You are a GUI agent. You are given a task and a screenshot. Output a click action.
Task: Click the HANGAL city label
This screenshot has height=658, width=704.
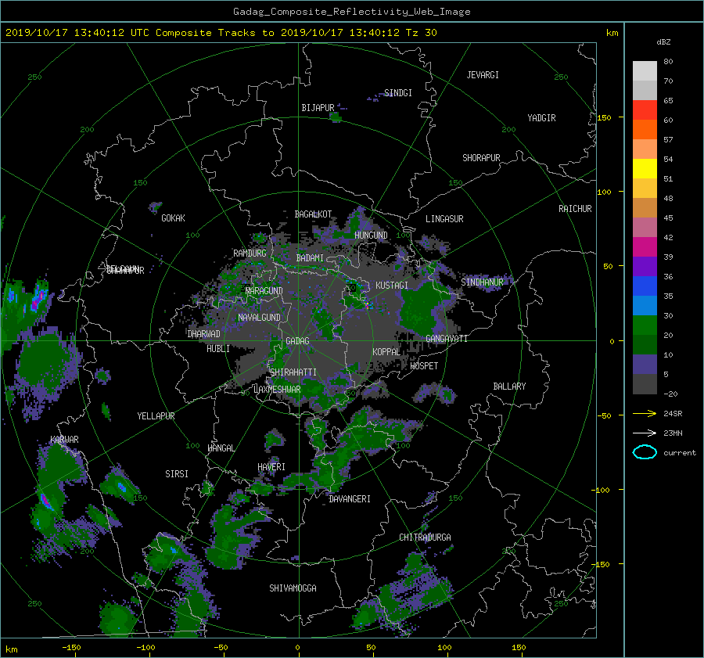pyautogui.click(x=221, y=448)
